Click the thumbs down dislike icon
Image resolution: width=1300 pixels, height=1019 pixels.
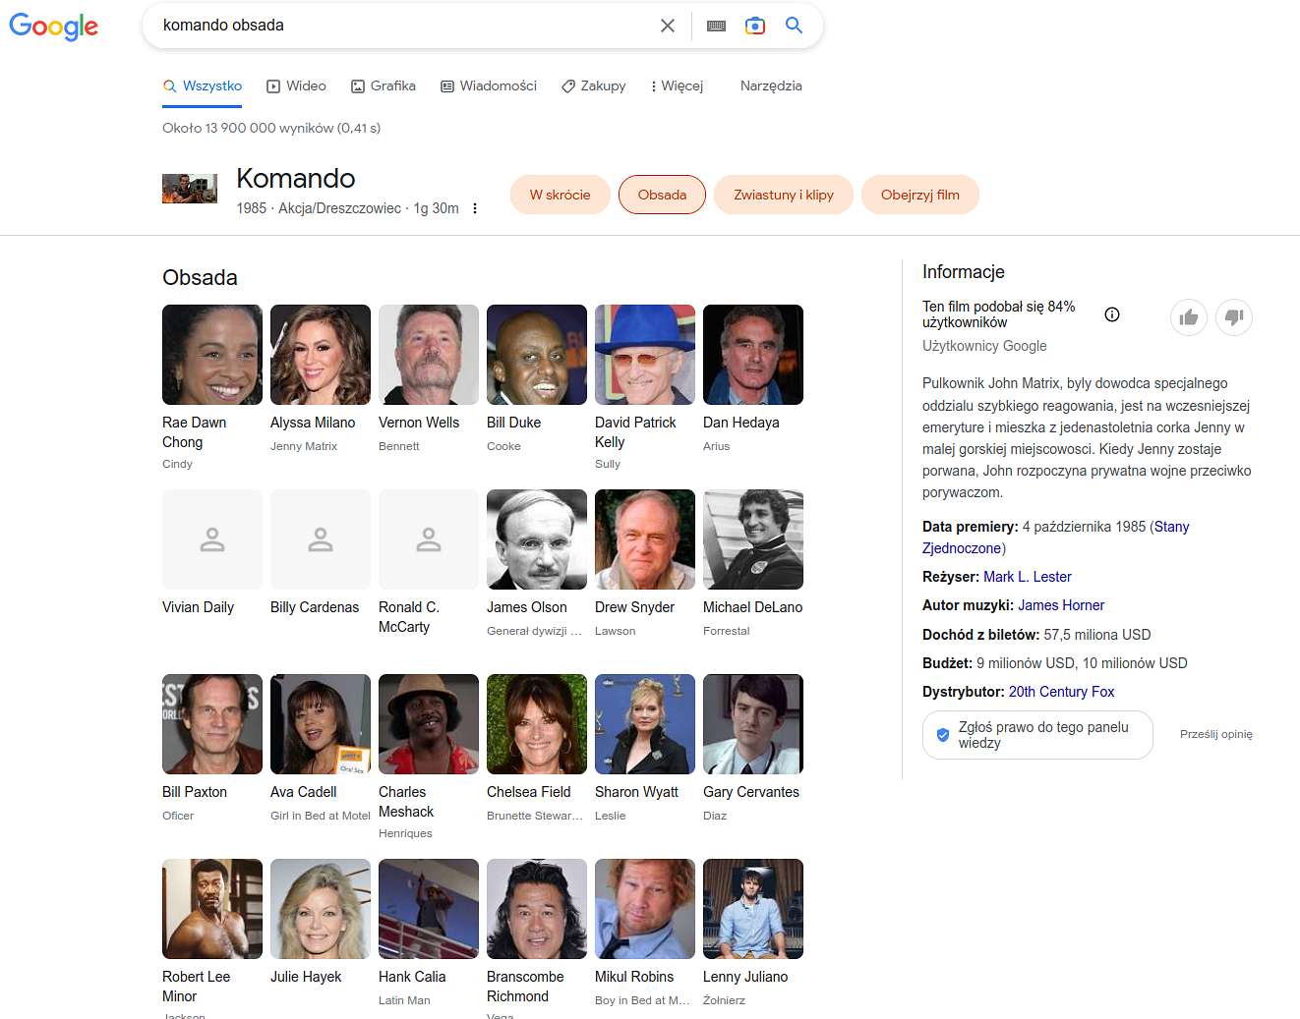click(x=1234, y=317)
